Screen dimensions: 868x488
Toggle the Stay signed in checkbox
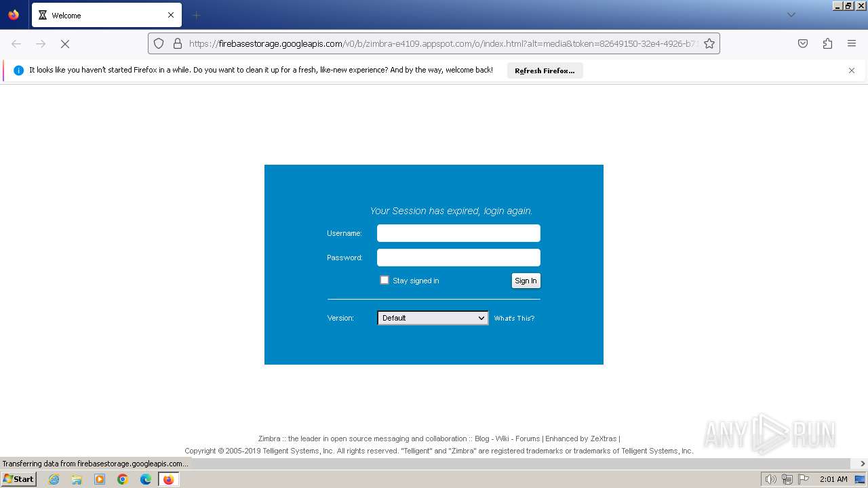(x=384, y=280)
